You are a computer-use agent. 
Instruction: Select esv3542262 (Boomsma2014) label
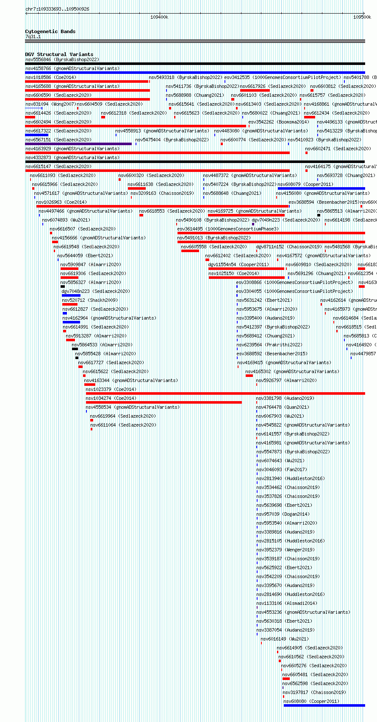[279, 122]
